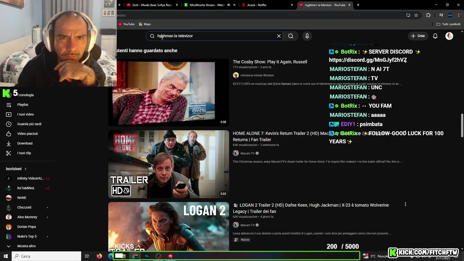Open Chrome three-dot menu
The width and height of the screenshot is (464, 261).
[459, 15]
